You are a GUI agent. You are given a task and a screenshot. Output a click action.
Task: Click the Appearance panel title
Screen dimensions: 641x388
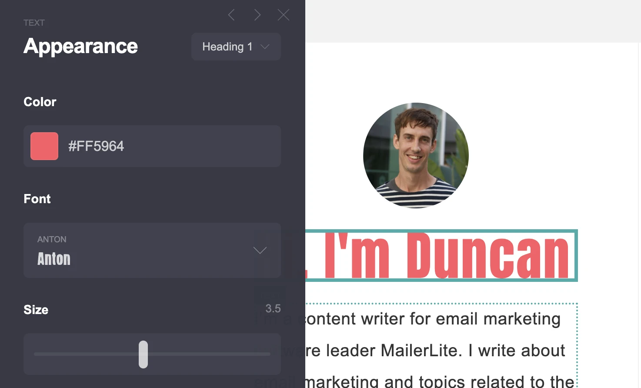coord(80,46)
